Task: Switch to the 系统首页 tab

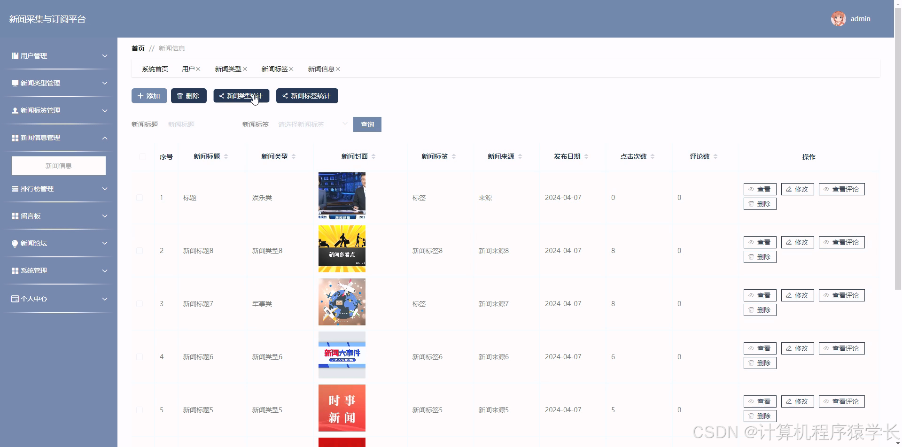Action: (x=155, y=69)
